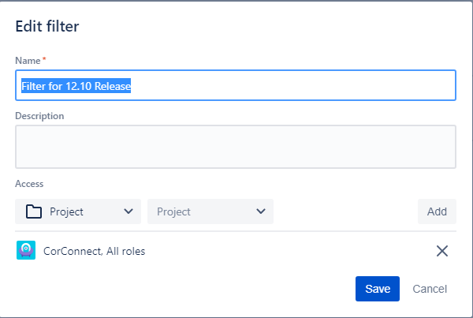
Task: Click the Edit filter dialog heading
Action: (x=47, y=26)
